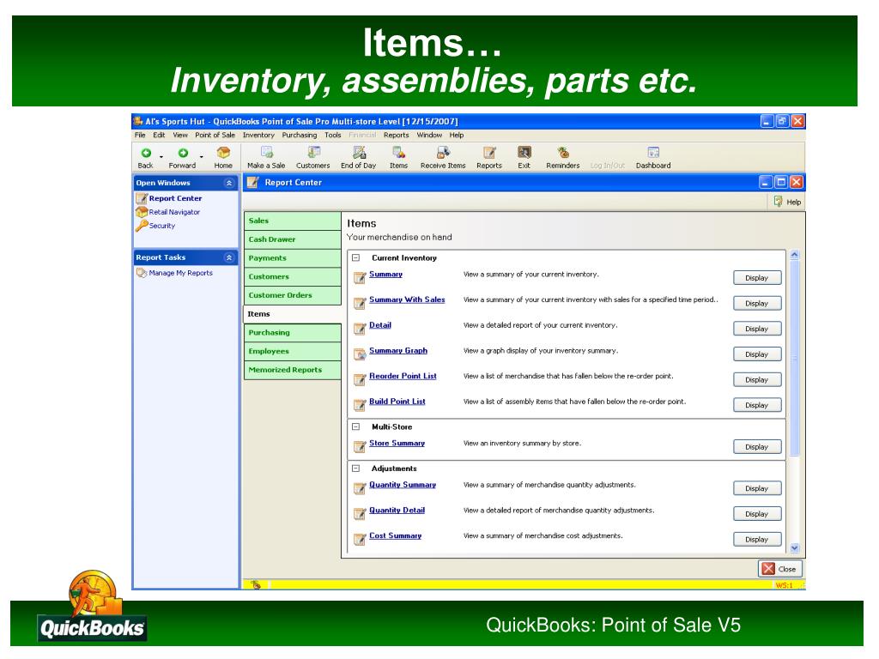Select Memorized Reports category
This screenshot has height=659, width=879.
tap(292, 370)
